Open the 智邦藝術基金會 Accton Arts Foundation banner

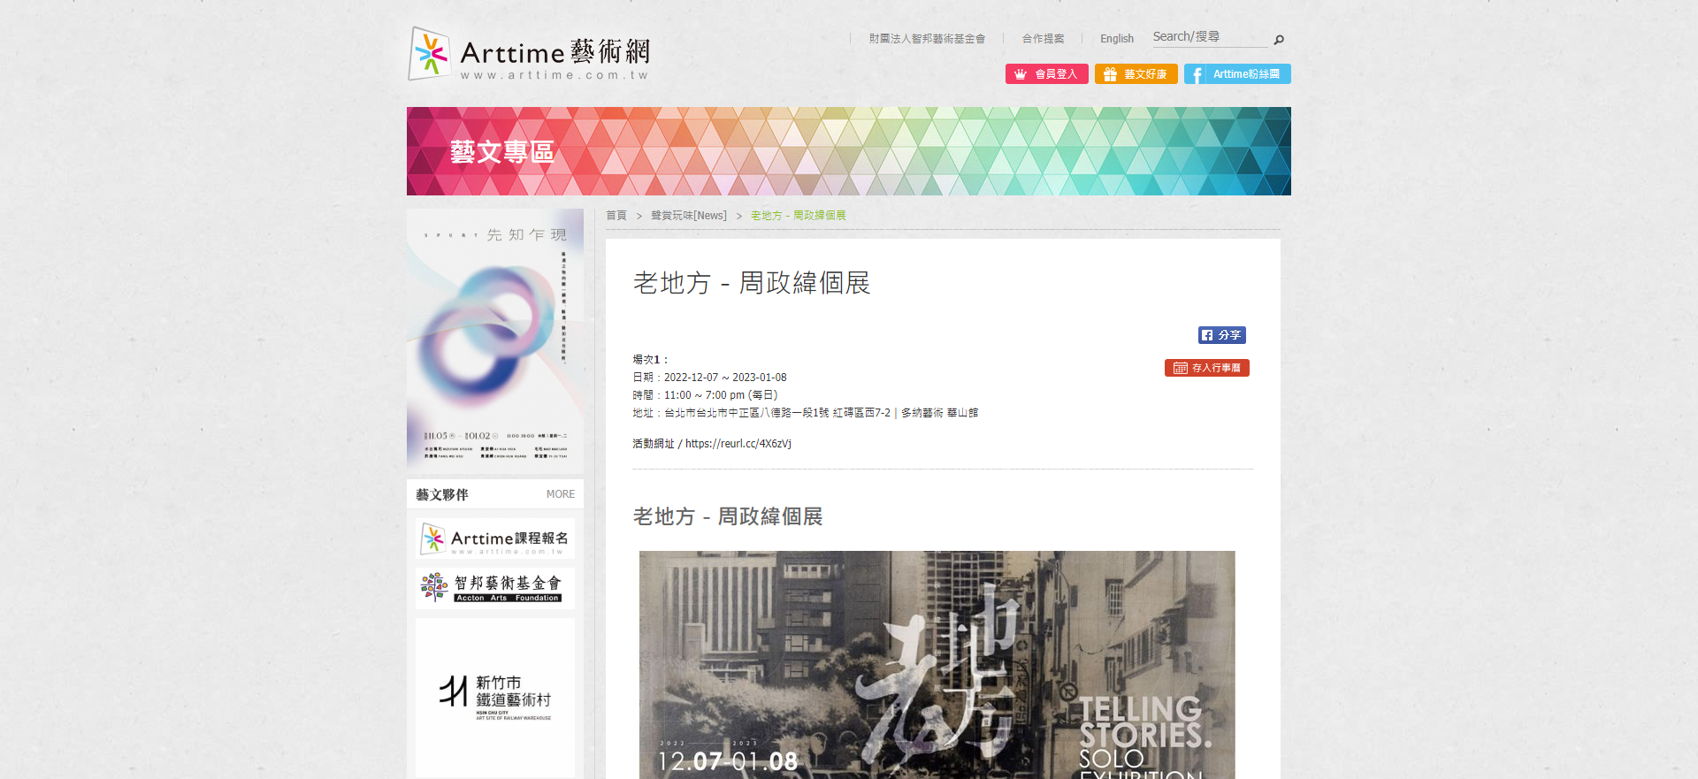495,588
